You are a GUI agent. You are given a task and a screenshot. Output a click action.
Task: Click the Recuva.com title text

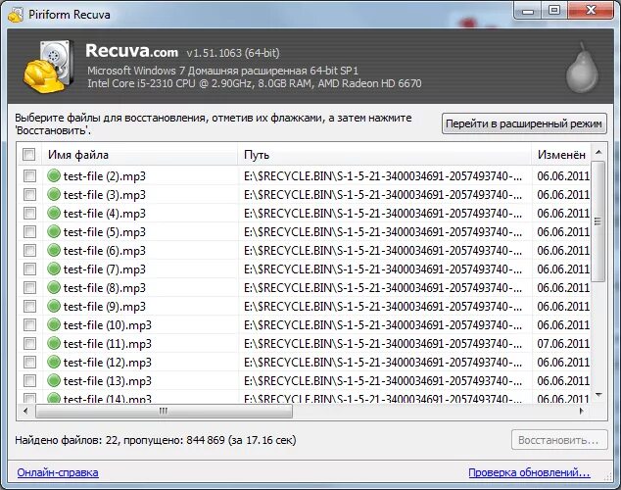[x=132, y=51]
